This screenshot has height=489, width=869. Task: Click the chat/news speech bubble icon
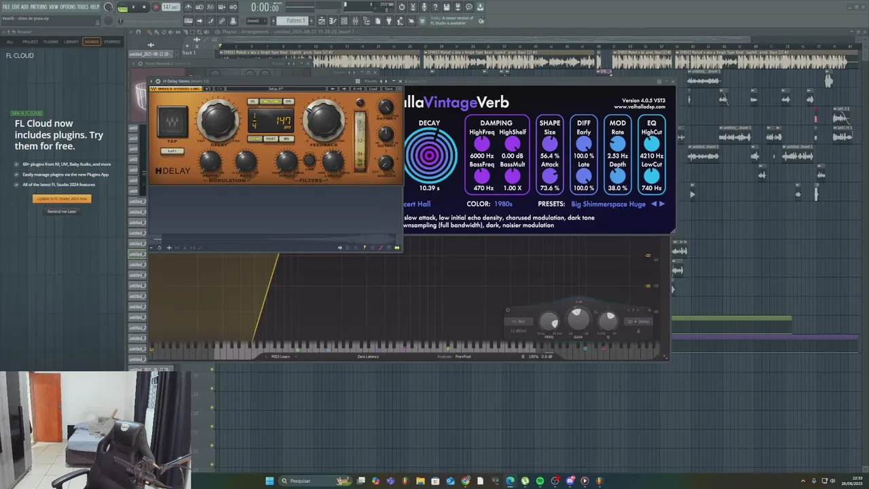pos(469,7)
